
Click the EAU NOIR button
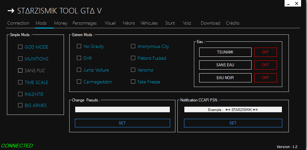[x=225, y=78]
